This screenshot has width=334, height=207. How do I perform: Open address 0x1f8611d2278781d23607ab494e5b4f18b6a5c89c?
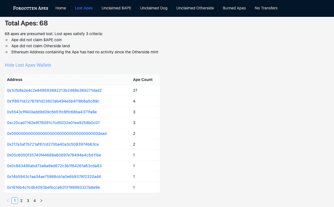coord(53,101)
